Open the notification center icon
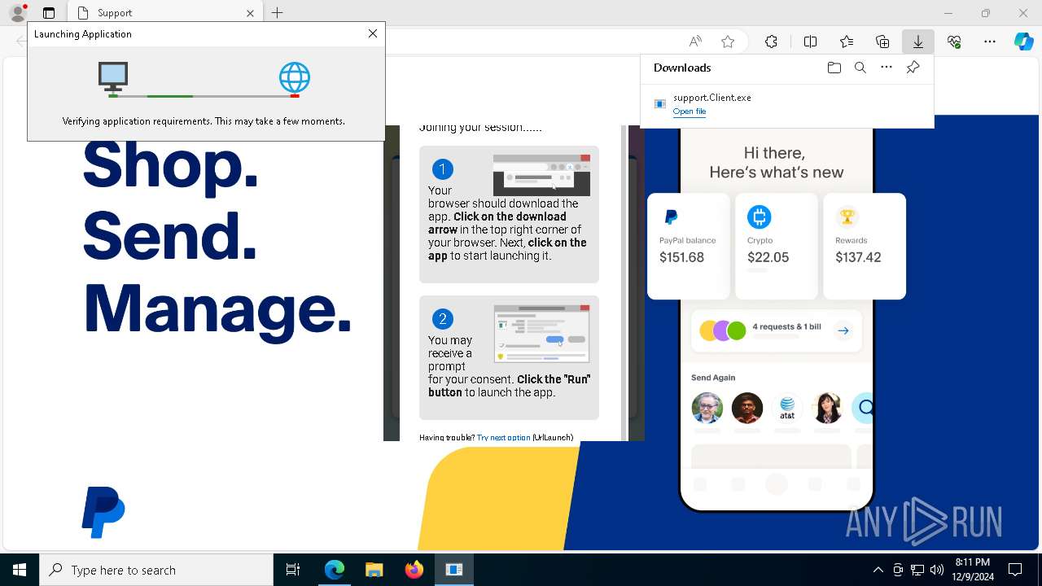The width and height of the screenshot is (1042, 586). [x=1015, y=570]
